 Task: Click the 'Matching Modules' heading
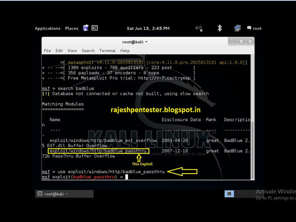coord(63,104)
